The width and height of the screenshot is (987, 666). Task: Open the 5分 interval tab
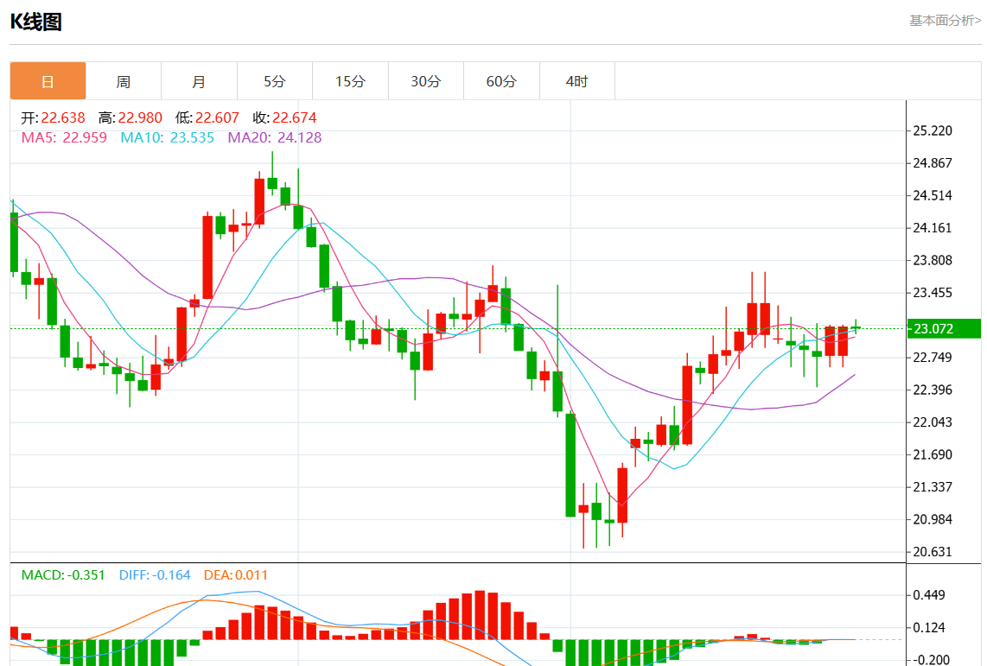coord(275,81)
